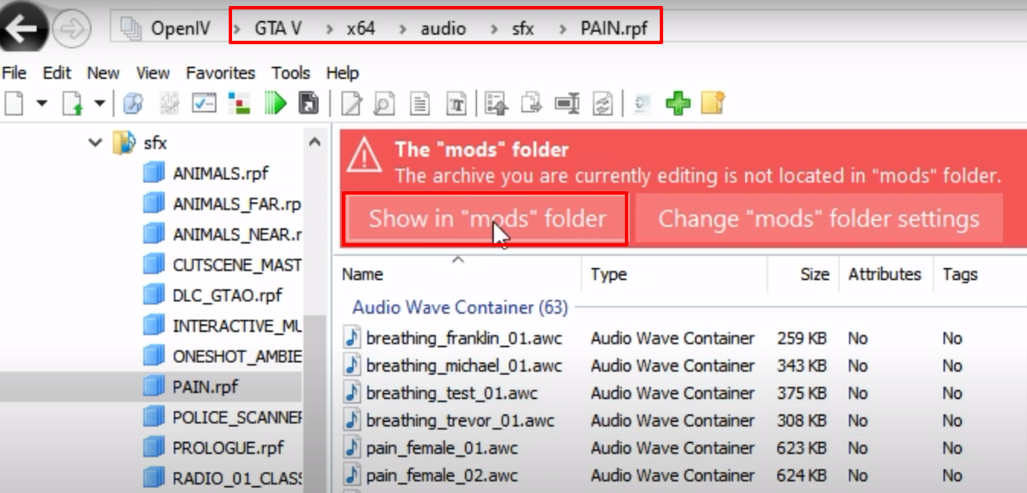Open the Edit menu
Viewport: 1027px width, 493px height.
point(57,73)
